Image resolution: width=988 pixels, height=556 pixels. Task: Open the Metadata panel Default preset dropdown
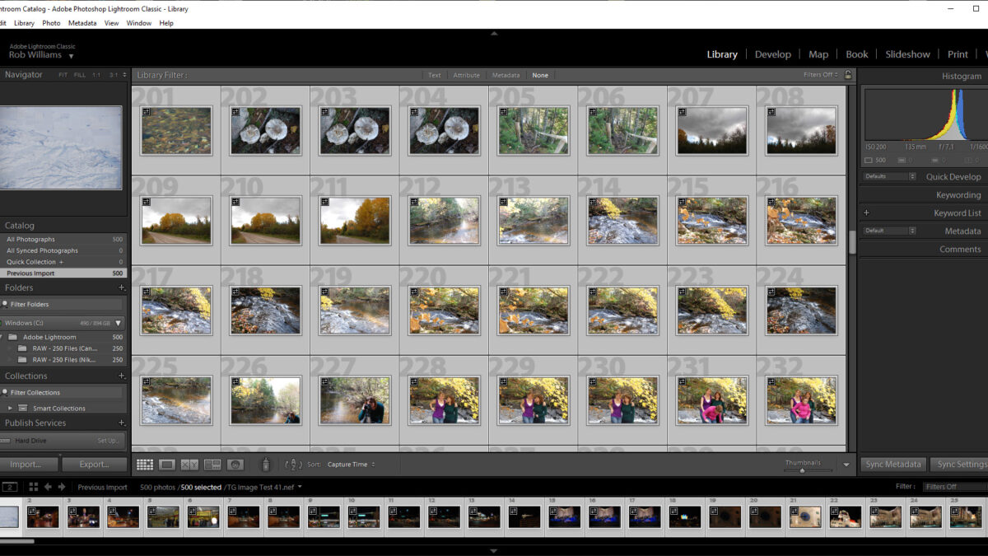889,231
